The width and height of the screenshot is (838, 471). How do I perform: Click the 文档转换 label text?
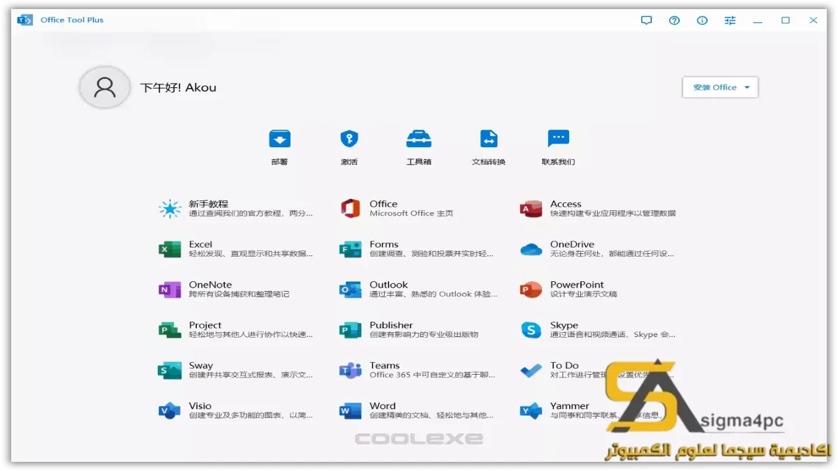tap(489, 162)
